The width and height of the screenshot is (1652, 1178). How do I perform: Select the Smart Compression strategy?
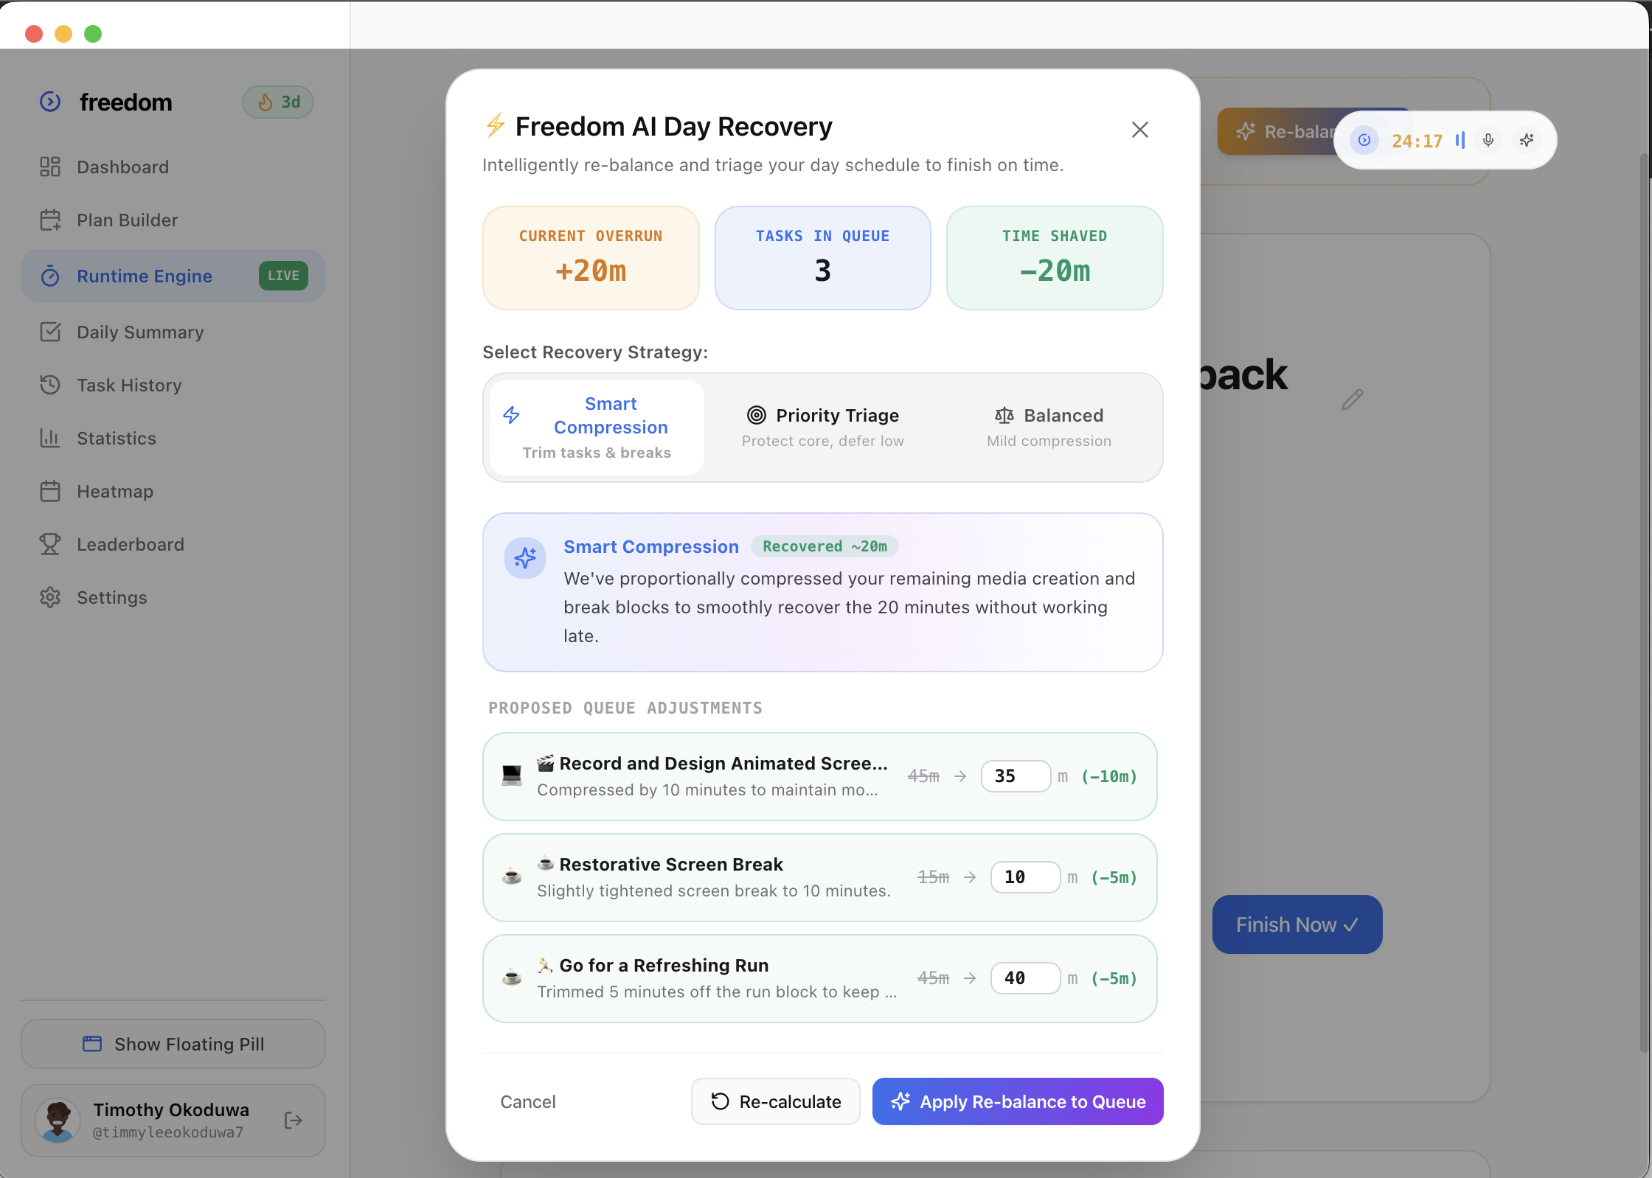tap(597, 428)
